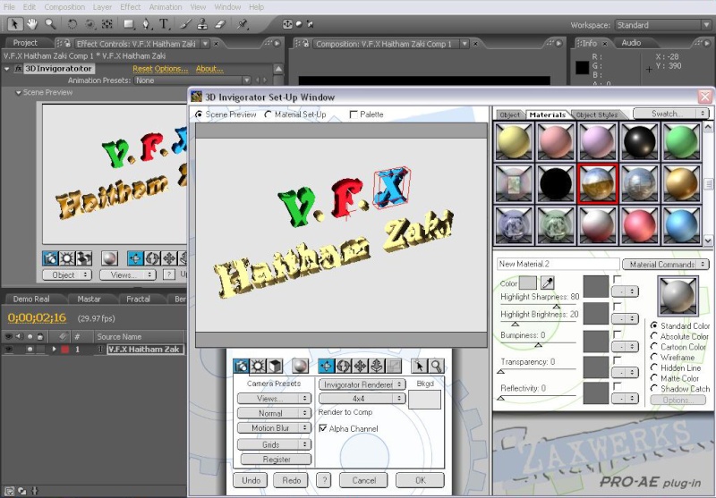The width and height of the screenshot is (716, 498).
Task: Select the Scene Preview radio button
Action: [x=199, y=114]
